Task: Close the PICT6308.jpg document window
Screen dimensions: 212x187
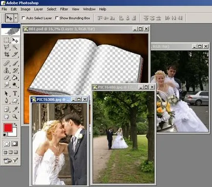Action: tap(85, 100)
